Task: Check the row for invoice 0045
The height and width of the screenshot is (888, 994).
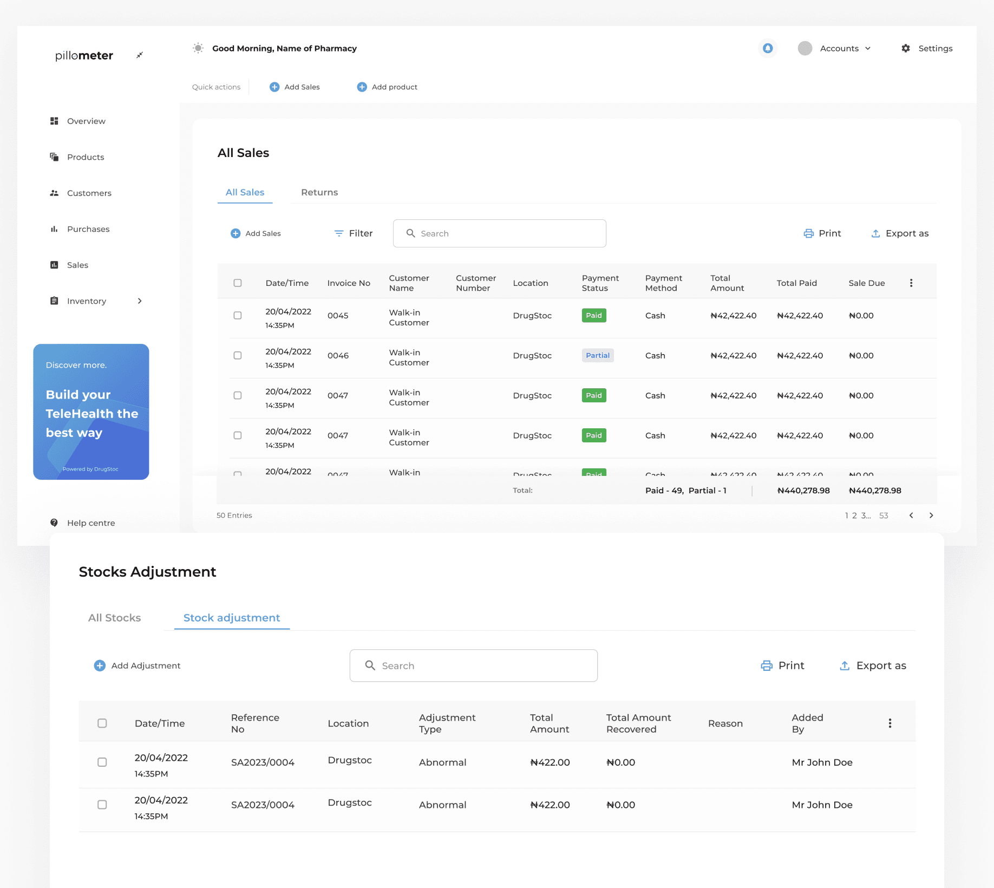Action: [x=237, y=315]
